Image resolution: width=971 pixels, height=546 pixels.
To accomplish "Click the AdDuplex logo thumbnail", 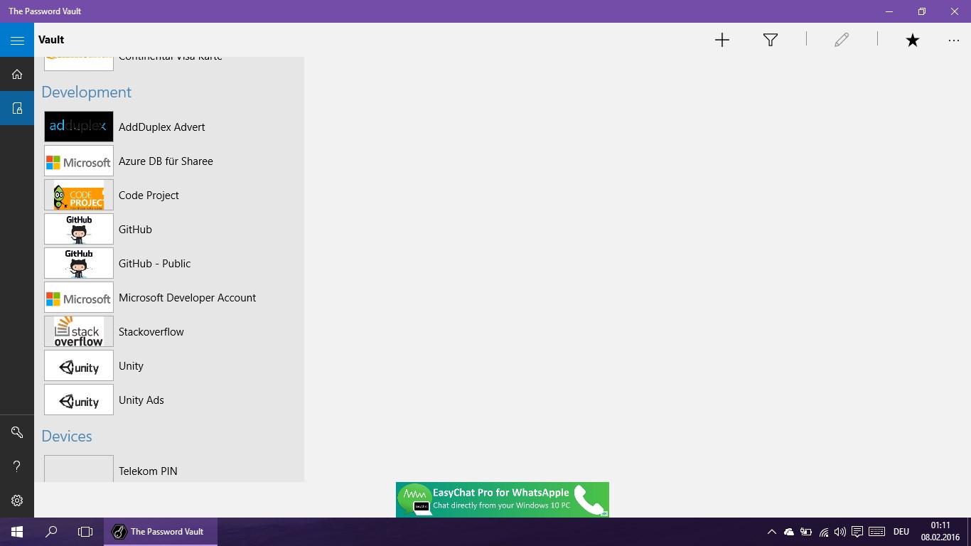I will (x=79, y=127).
